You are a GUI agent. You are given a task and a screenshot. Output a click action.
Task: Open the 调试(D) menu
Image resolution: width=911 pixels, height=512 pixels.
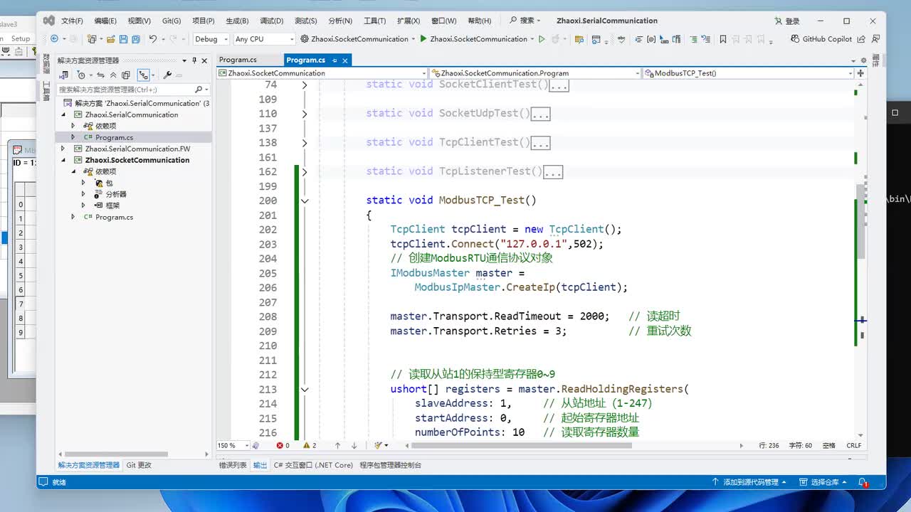point(271,21)
